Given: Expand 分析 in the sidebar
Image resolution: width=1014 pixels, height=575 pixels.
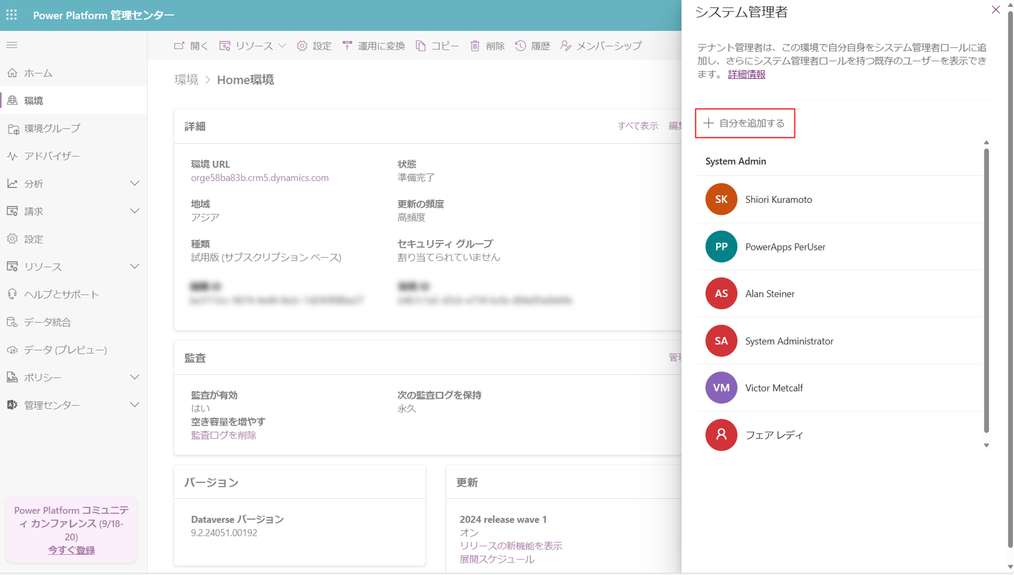Looking at the screenshot, I should pos(135,183).
